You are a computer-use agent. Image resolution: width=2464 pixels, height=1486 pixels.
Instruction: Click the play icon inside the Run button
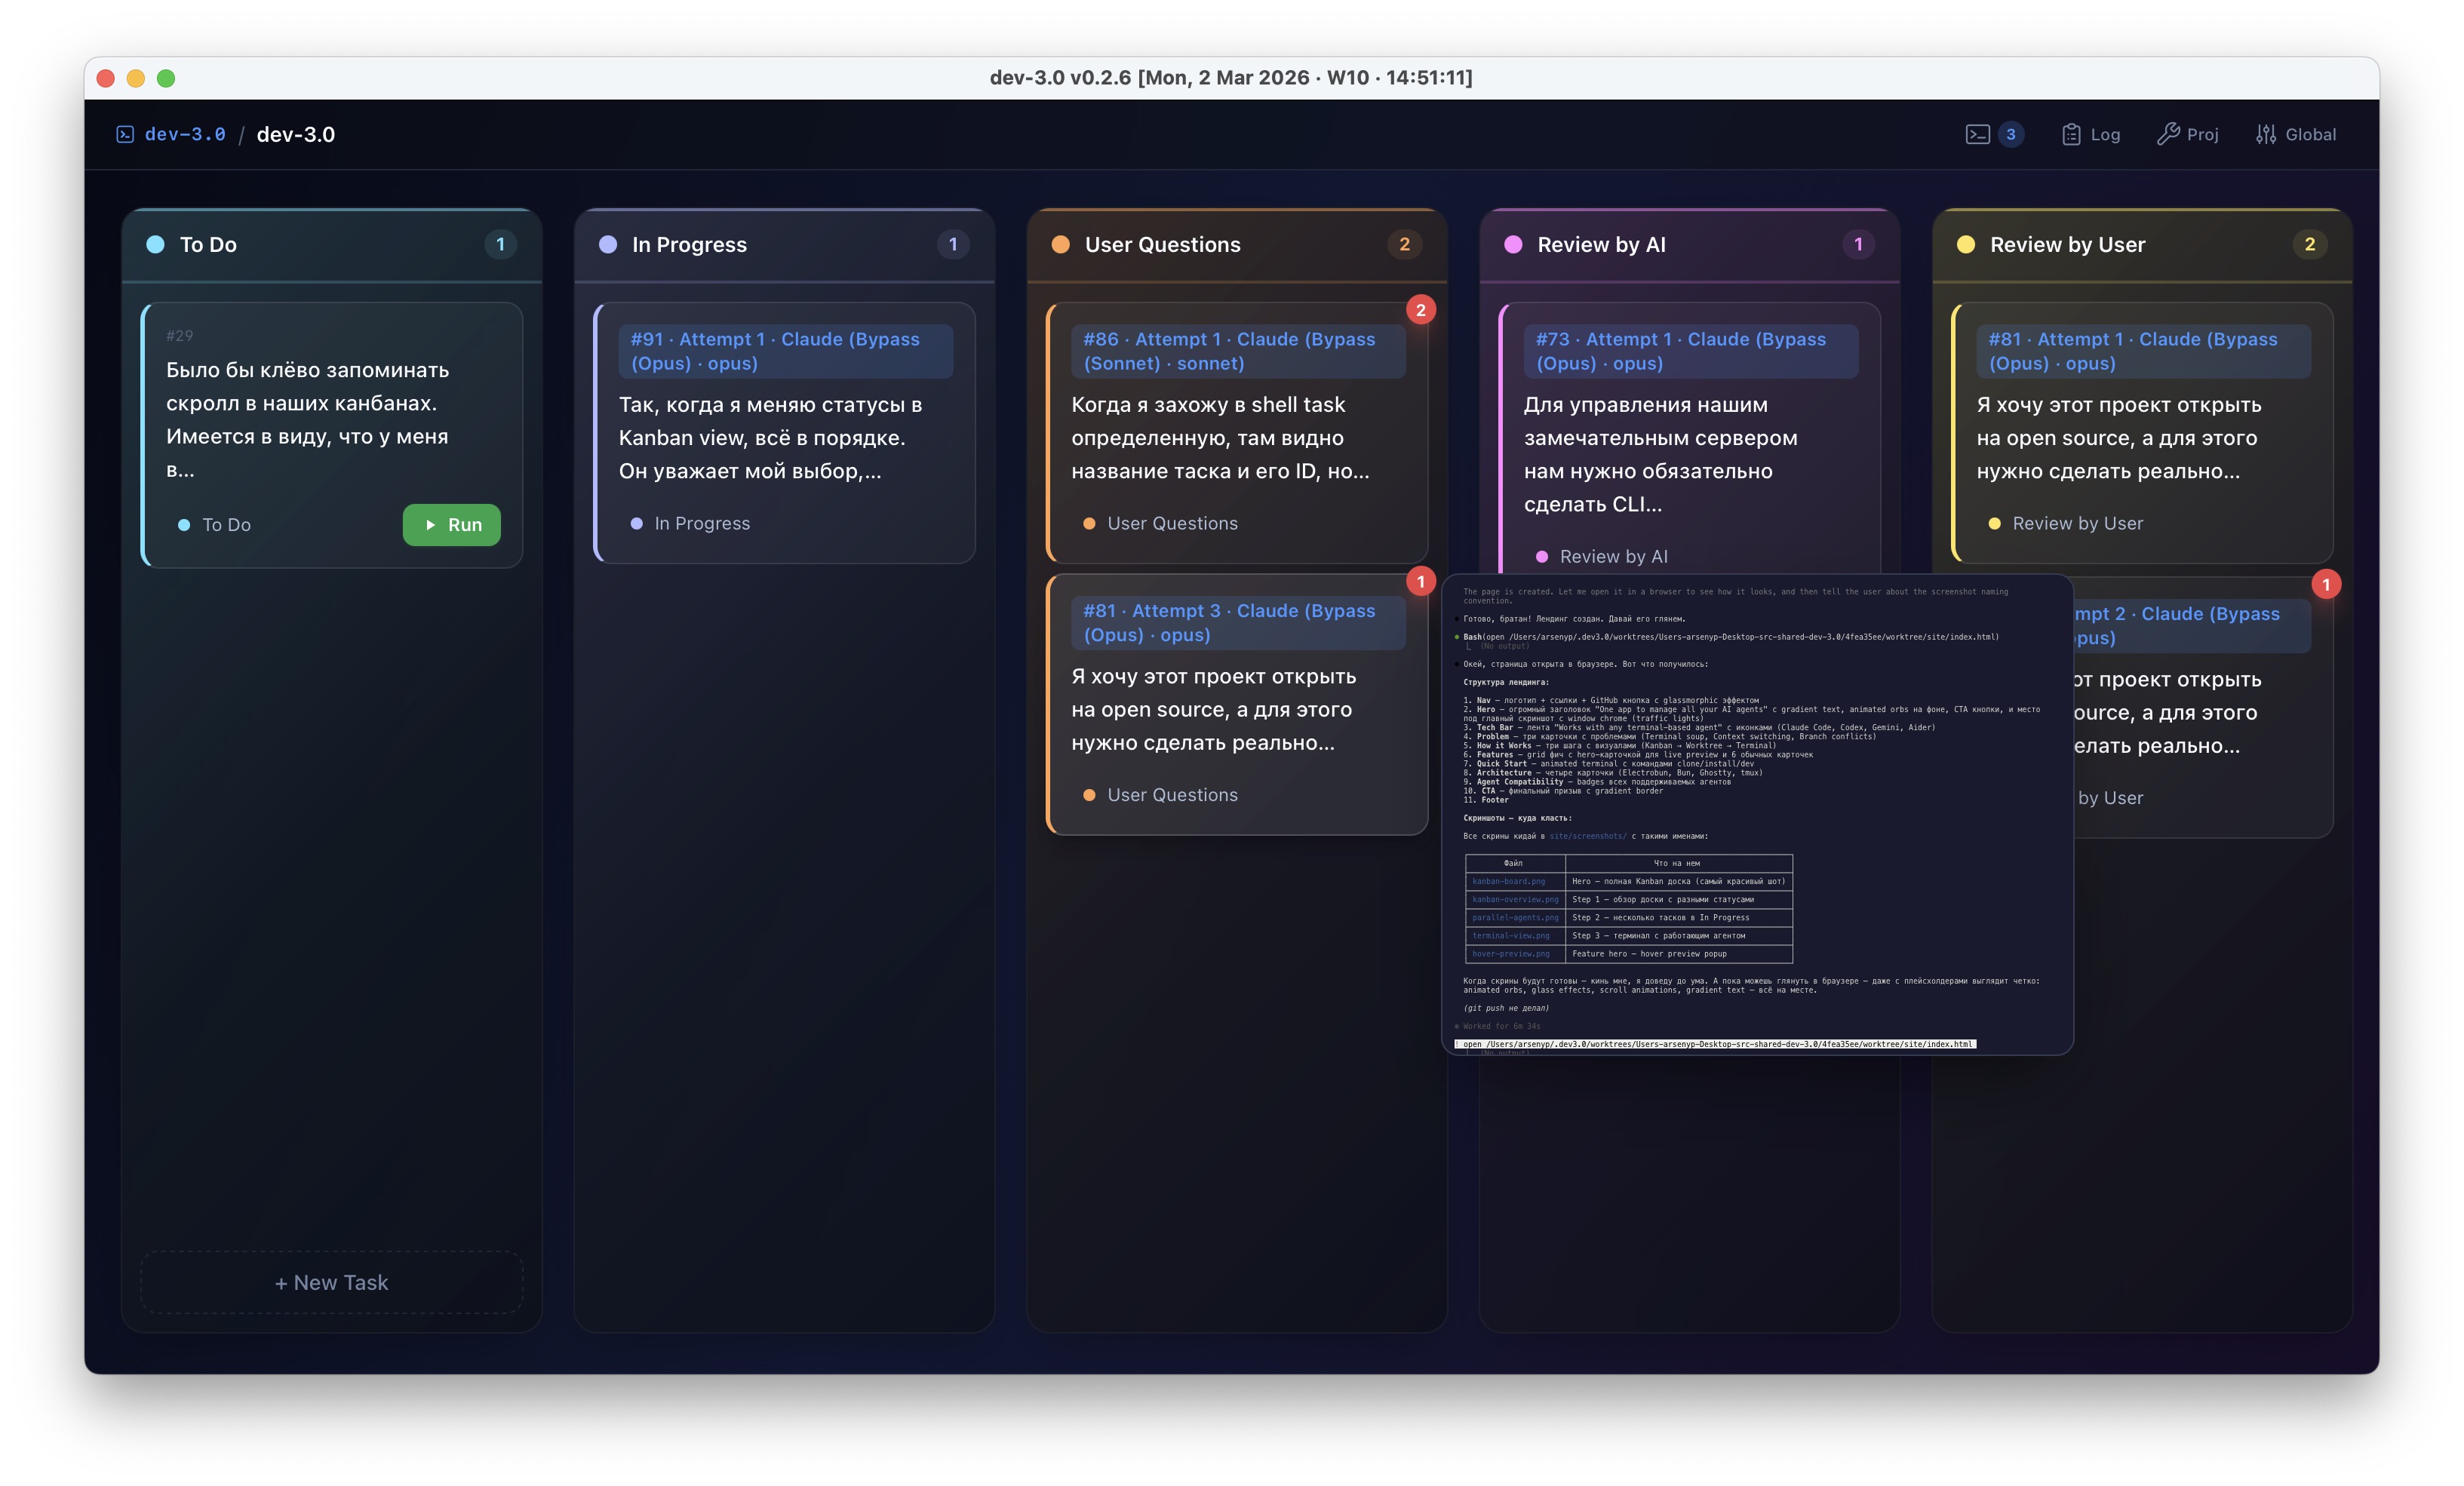[430, 524]
